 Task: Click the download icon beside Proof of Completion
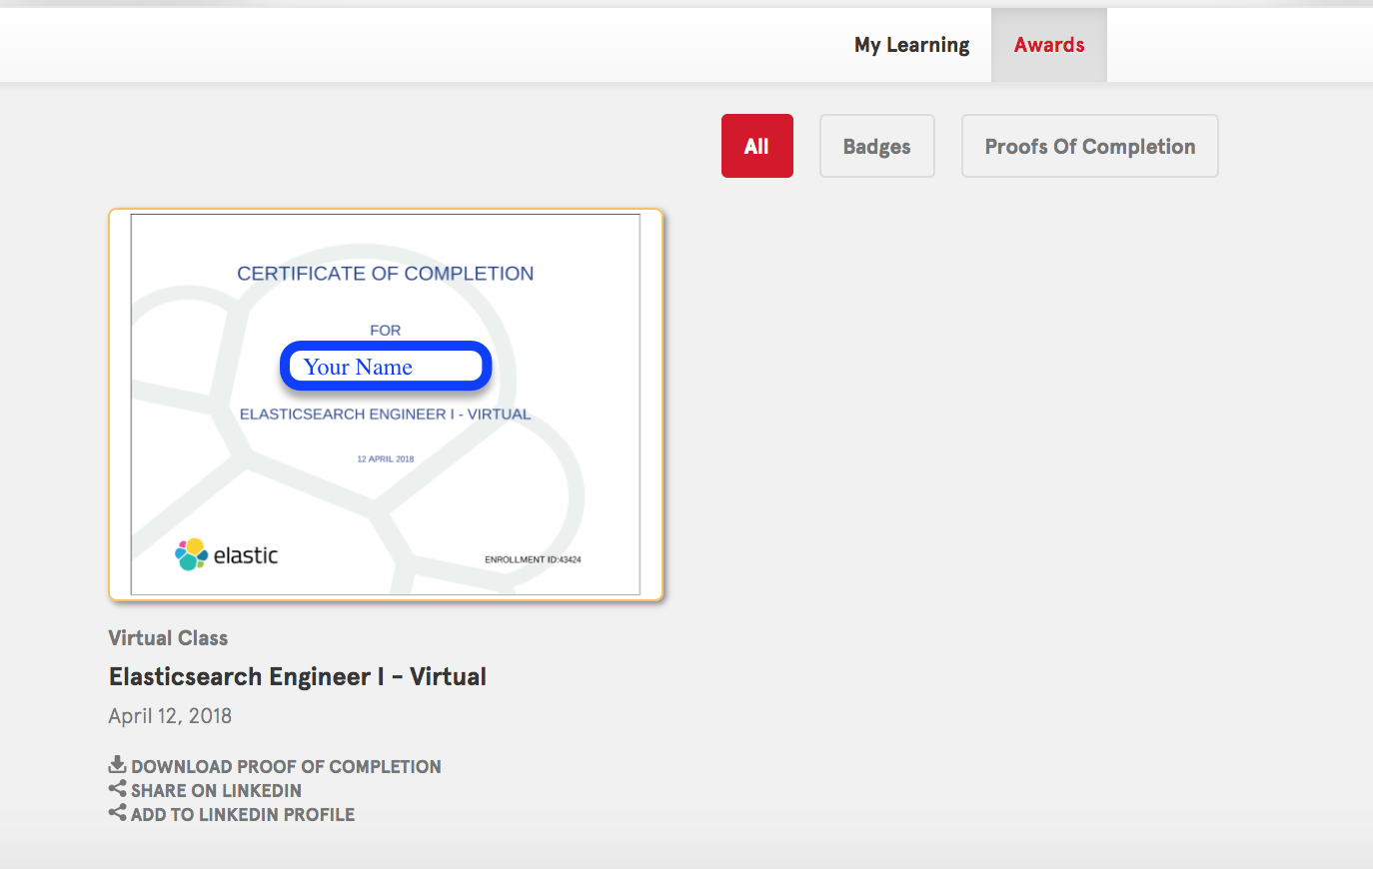(x=117, y=765)
